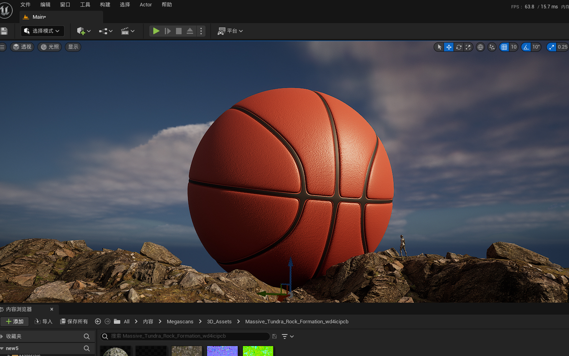Open the 构建 menu
Screen dimensions: 569x356
[x=105, y=5]
